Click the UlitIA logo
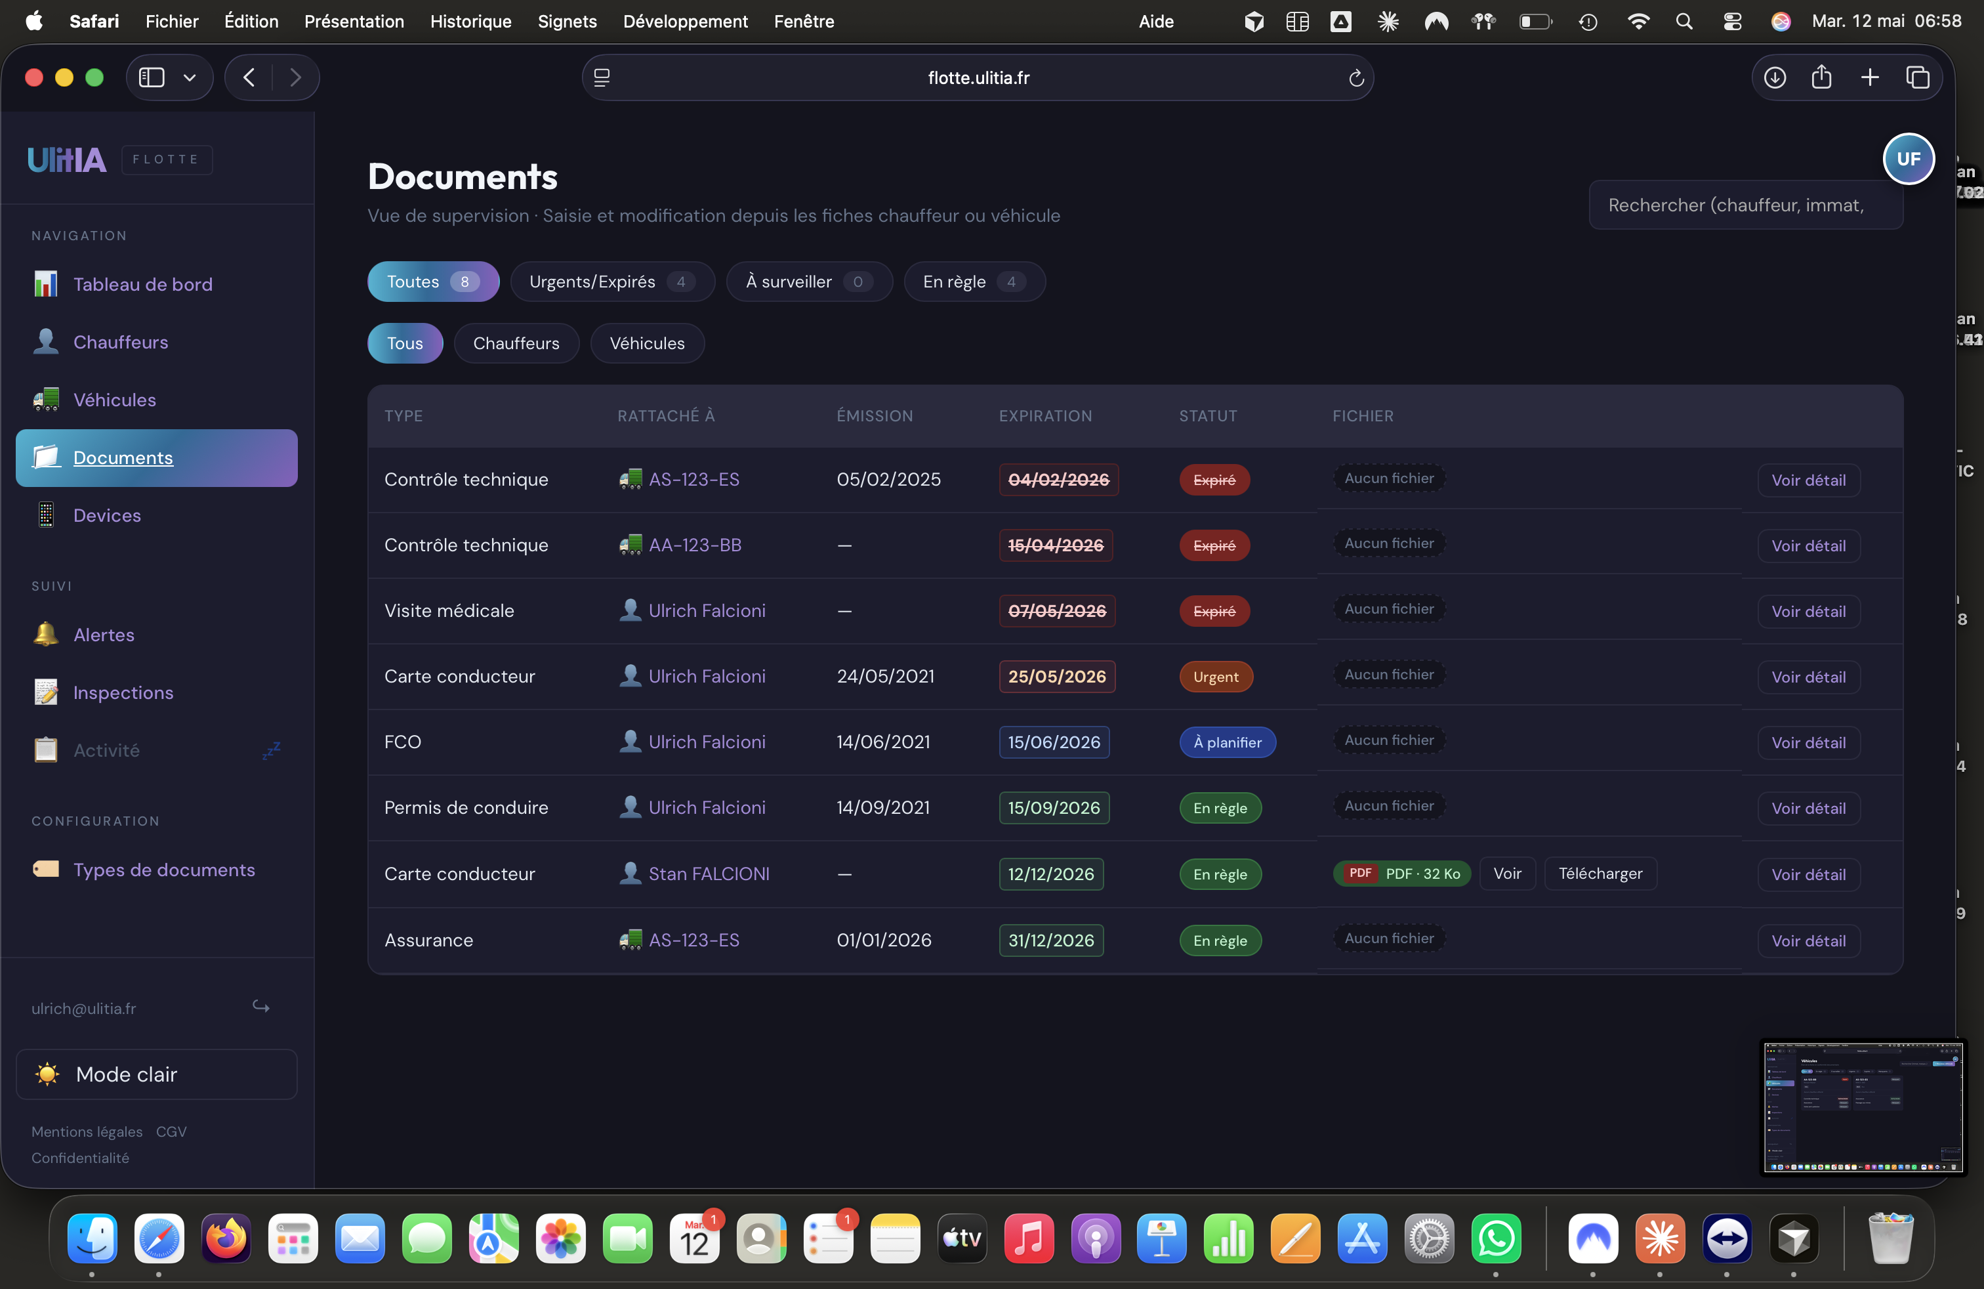 67,159
